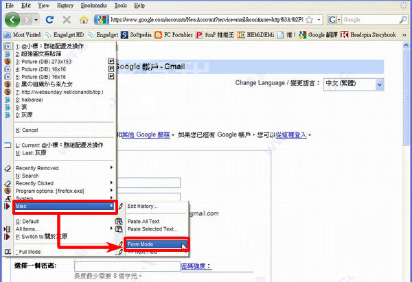Open the Softpedia bookmark
Viewport: 412px width, 282px height.
tap(136, 35)
